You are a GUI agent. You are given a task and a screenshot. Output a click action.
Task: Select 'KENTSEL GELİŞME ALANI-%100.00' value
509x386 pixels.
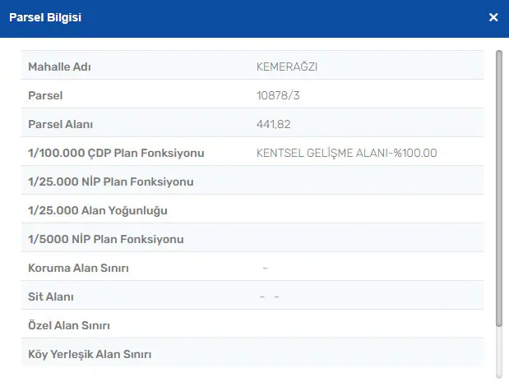346,153
